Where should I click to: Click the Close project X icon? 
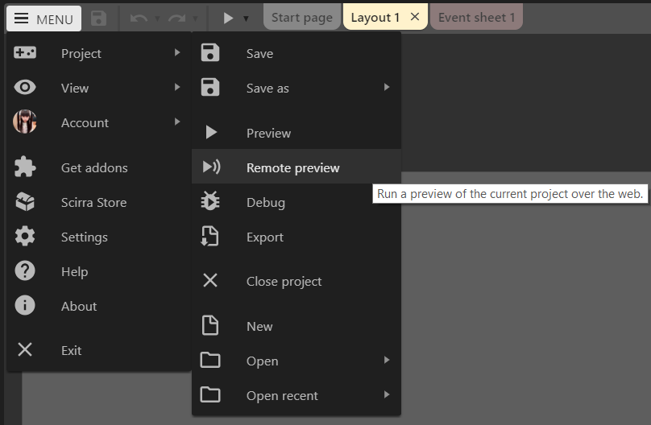210,280
